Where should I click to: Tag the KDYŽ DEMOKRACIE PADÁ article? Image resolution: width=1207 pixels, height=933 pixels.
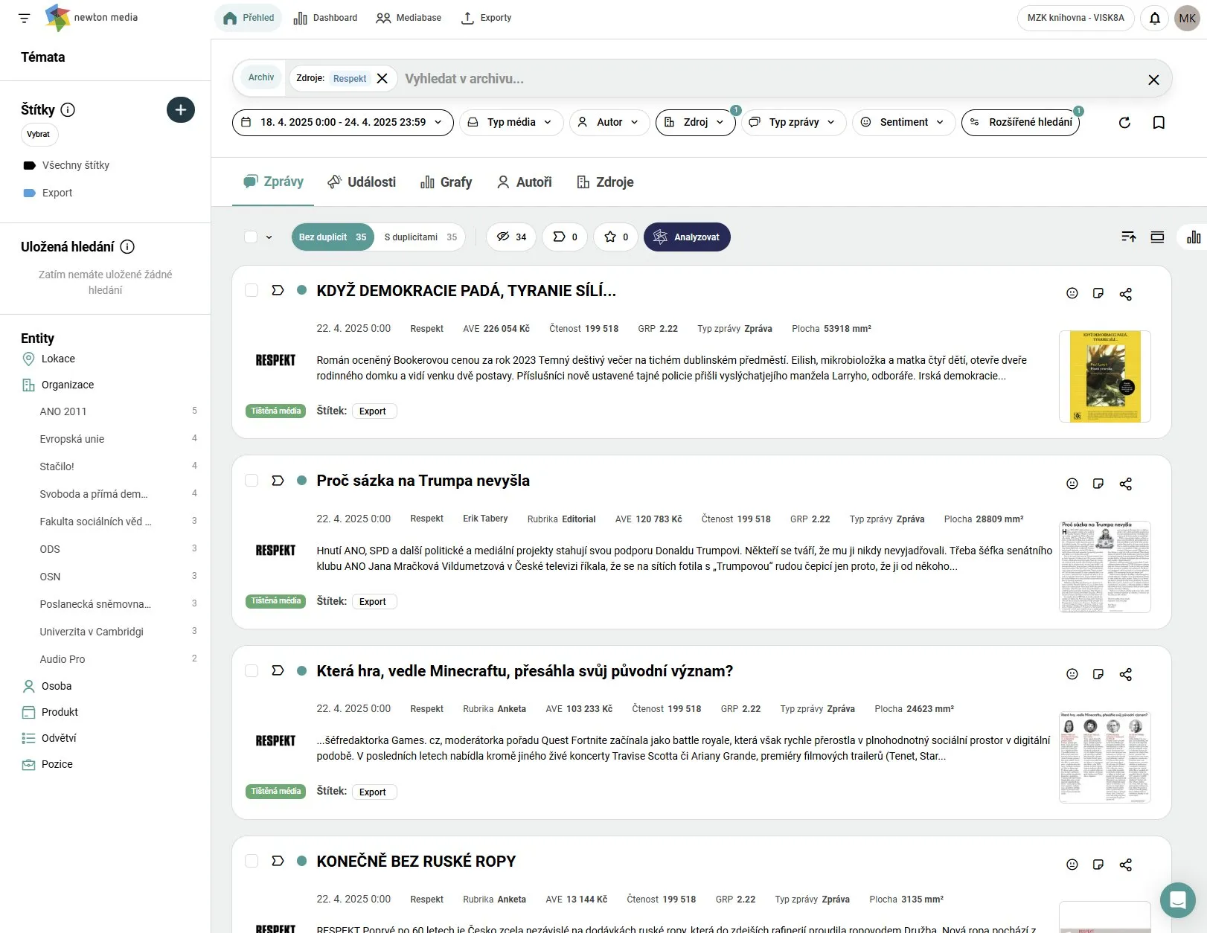click(x=278, y=290)
